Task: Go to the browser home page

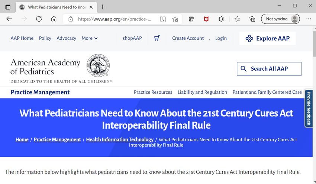Action: point(54,19)
